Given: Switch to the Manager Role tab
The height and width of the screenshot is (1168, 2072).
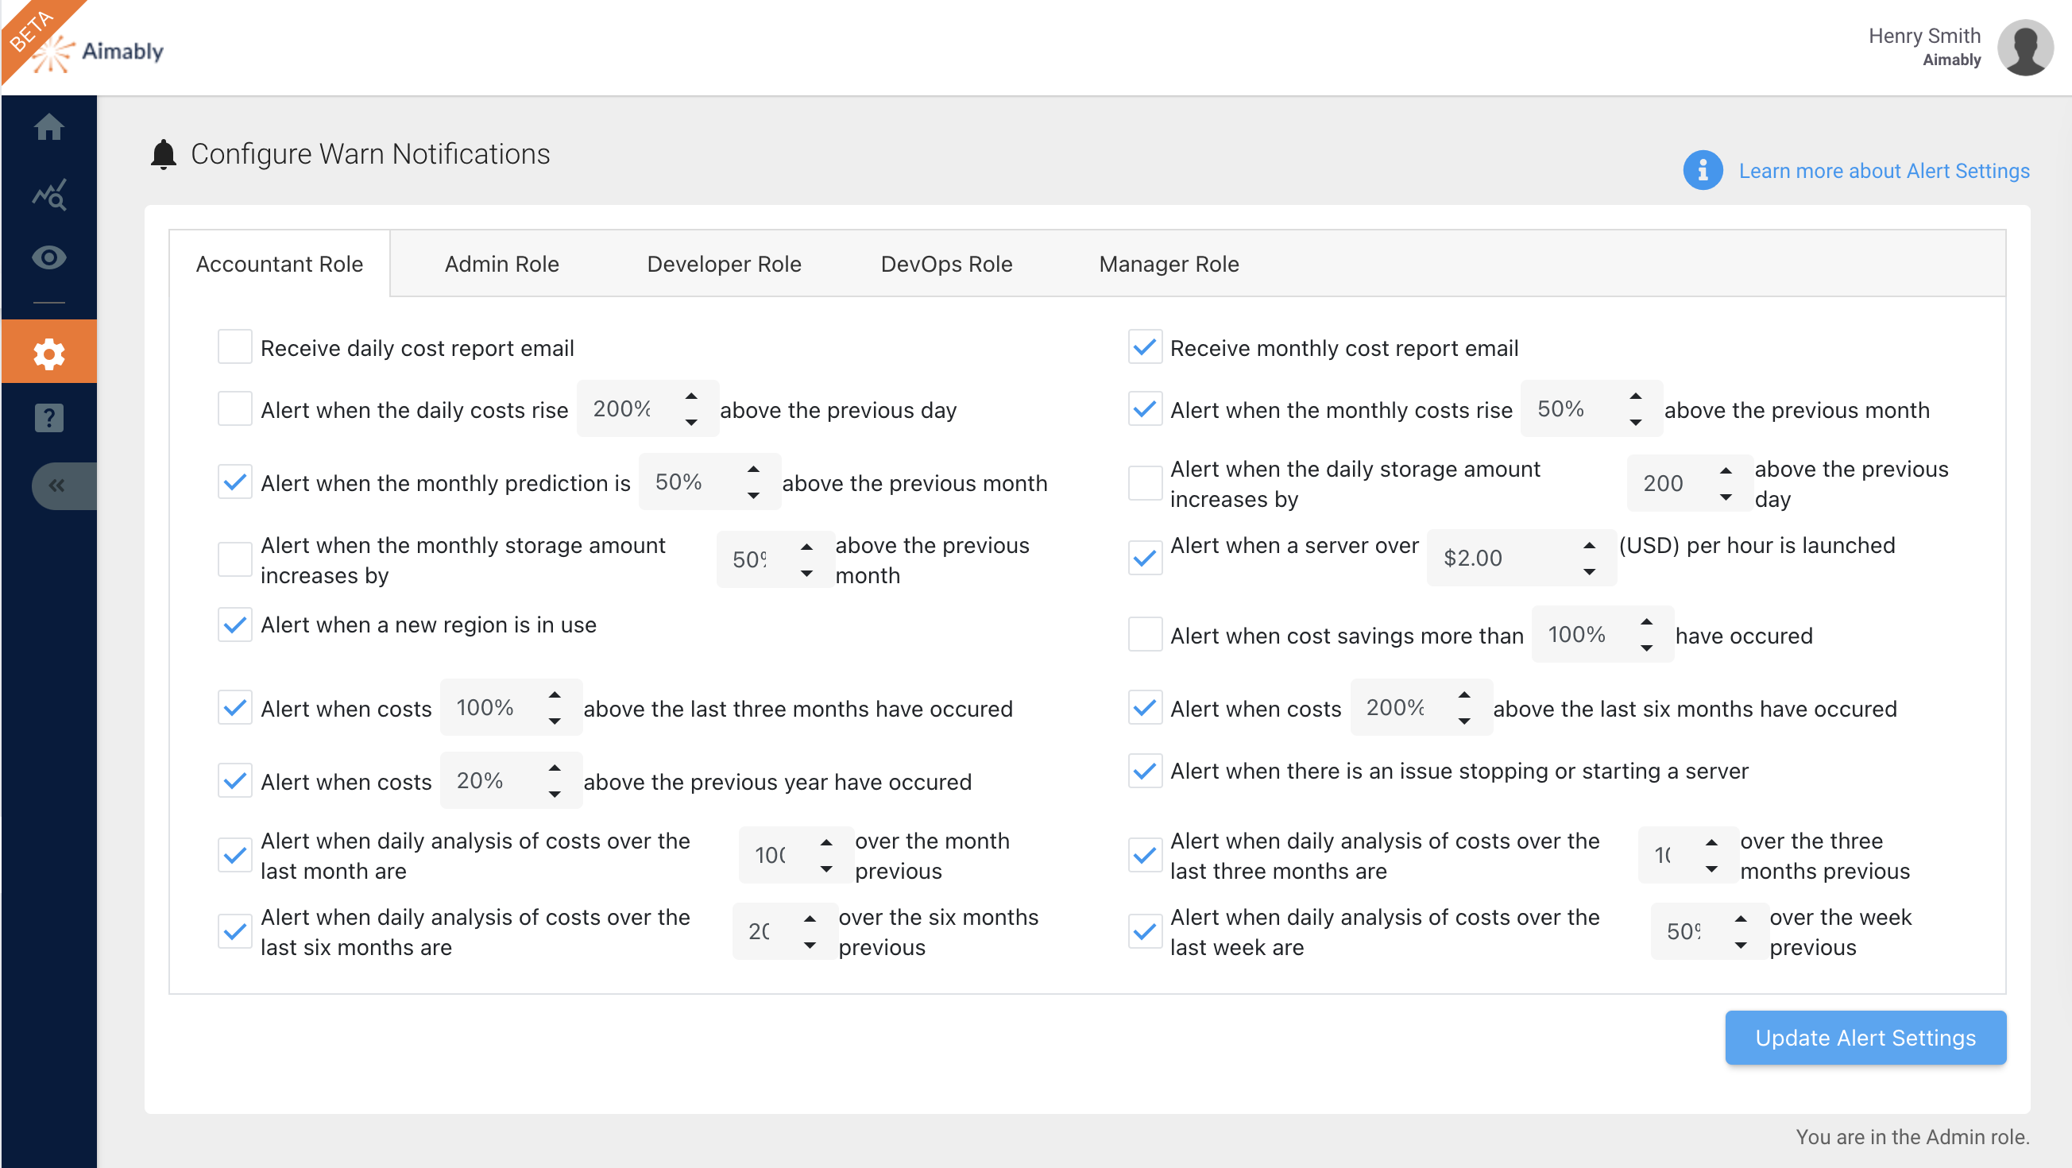Looking at the screenshot, I should pyautogui.click(x=1169, y=264).
